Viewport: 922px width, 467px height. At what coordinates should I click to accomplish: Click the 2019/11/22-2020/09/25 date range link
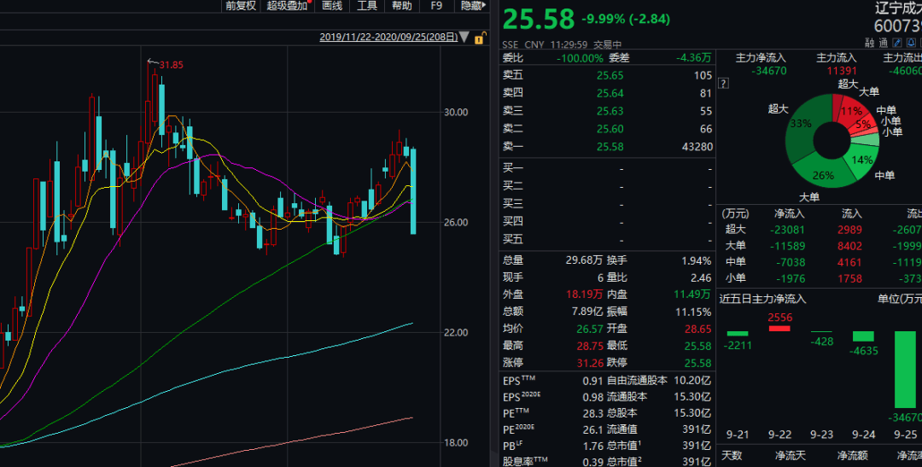(x=388, y=38)
